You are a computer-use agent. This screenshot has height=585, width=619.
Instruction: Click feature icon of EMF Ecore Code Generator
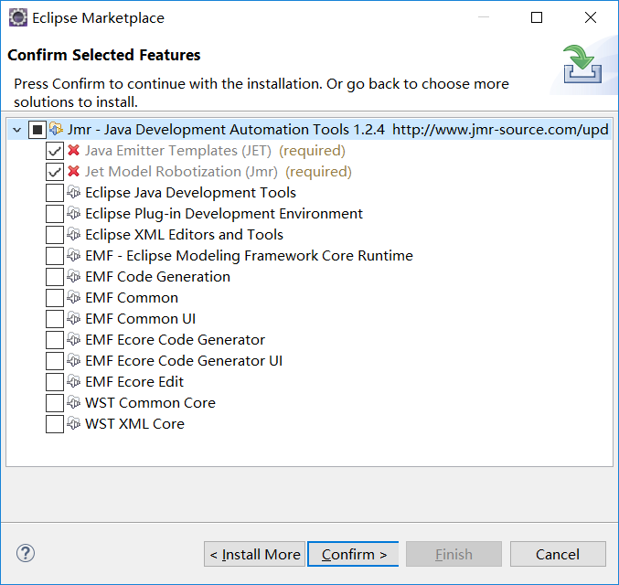tap(73, 339)
